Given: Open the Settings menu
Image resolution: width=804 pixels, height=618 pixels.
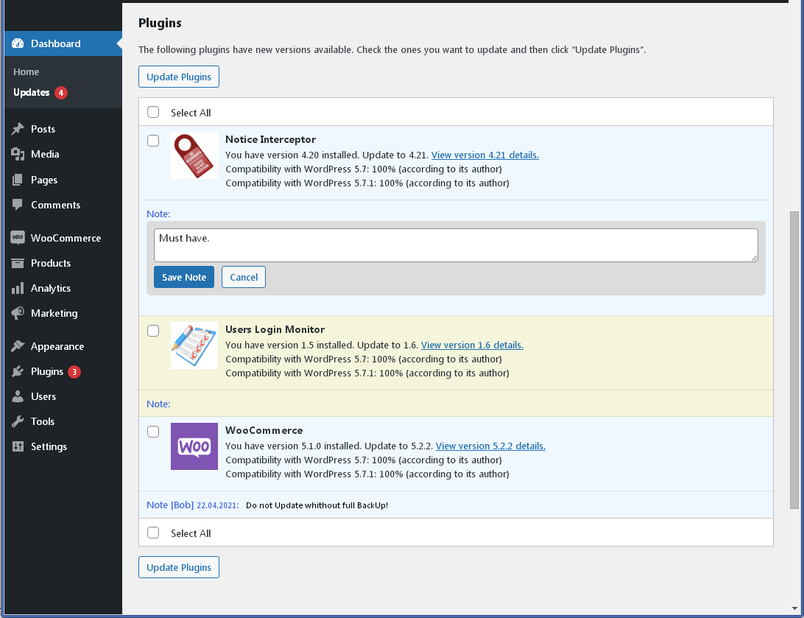Looking at the screenshot, I should tap(49, 446).
